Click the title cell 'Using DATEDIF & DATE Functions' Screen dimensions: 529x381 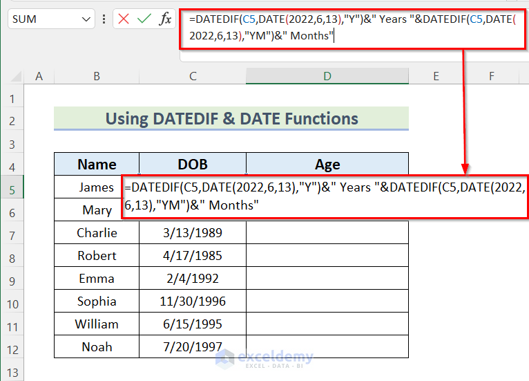point(231,118)
